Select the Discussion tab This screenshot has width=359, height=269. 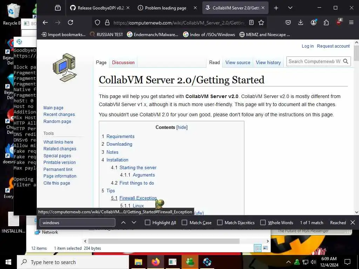point(123,62)
